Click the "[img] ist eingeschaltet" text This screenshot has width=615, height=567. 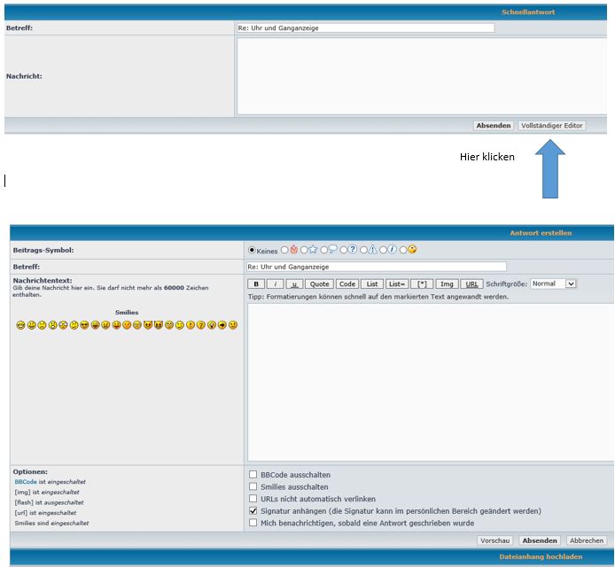(x=47, y=492)
